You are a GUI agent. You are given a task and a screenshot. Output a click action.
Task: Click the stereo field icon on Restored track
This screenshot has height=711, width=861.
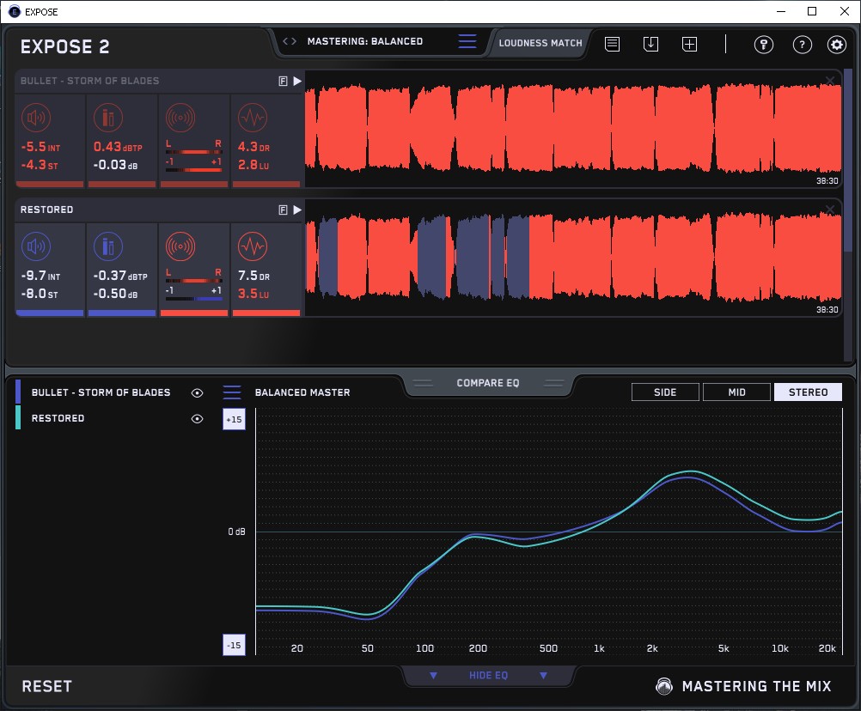click(x=180, y=248)
